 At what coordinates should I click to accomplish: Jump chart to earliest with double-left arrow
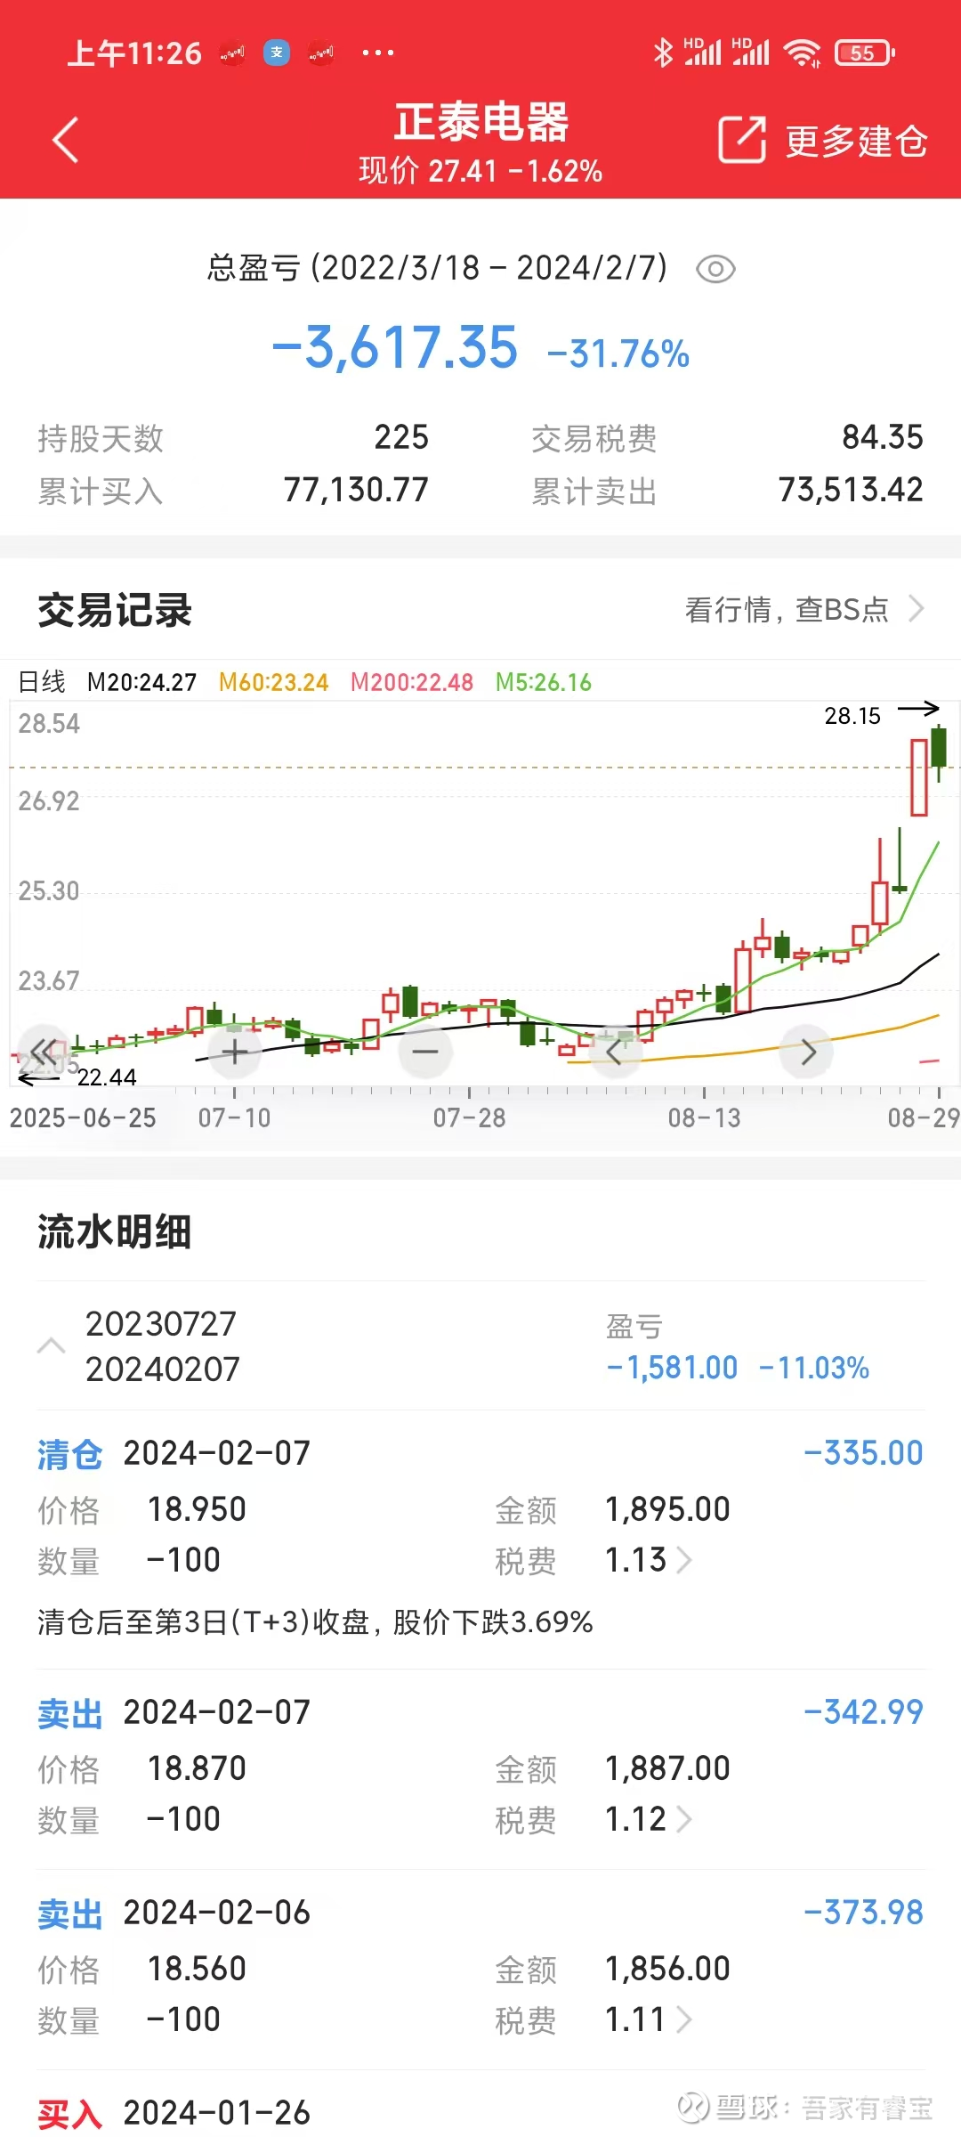coord(43,1051)
